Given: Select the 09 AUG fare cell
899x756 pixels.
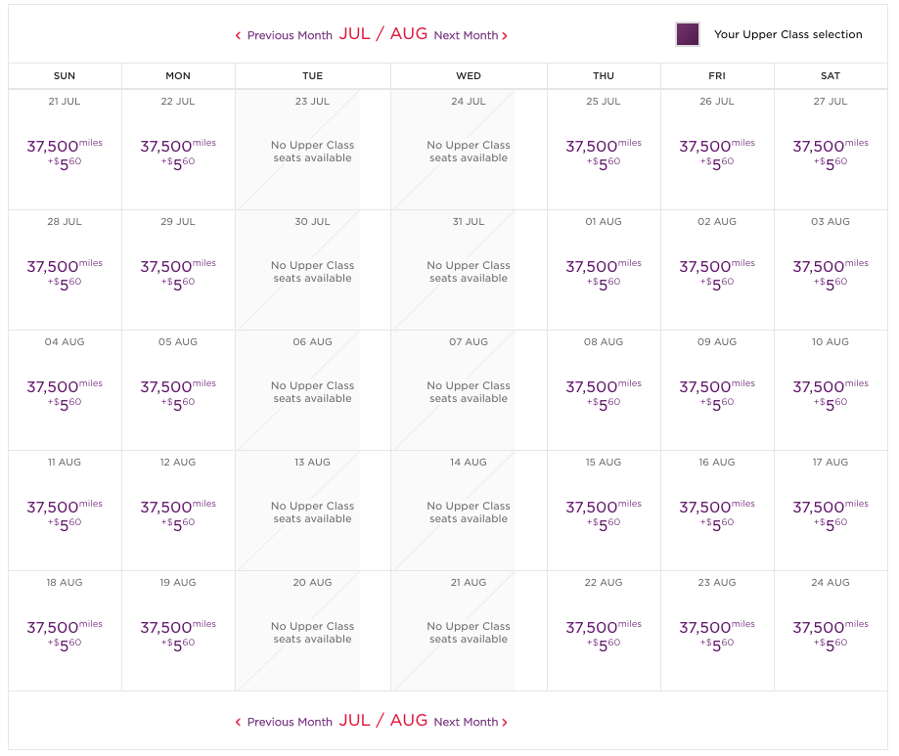Looking at the screenshot, I should (x=717, y=390).
